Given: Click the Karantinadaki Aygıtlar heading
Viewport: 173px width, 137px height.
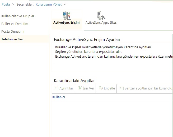Looking at the screenshot, I should coord(74,81).
